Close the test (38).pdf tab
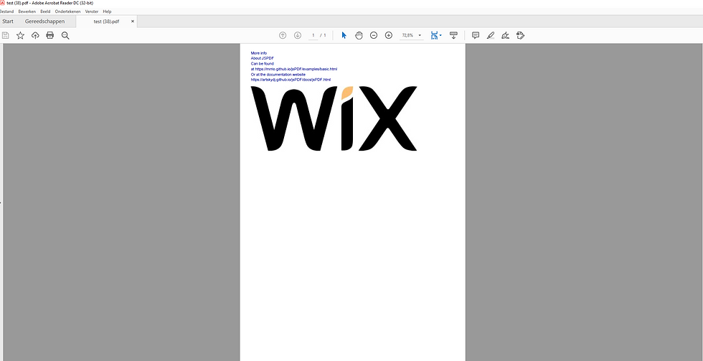The image size is (703, 361). coord(132,21)
